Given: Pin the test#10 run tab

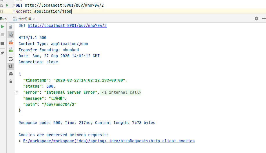Looking at the screenshot, I should tap(3, 53).
